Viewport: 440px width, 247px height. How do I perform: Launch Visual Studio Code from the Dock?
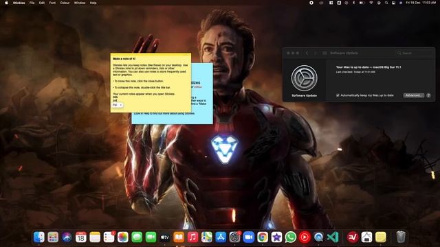pos(333,237)
